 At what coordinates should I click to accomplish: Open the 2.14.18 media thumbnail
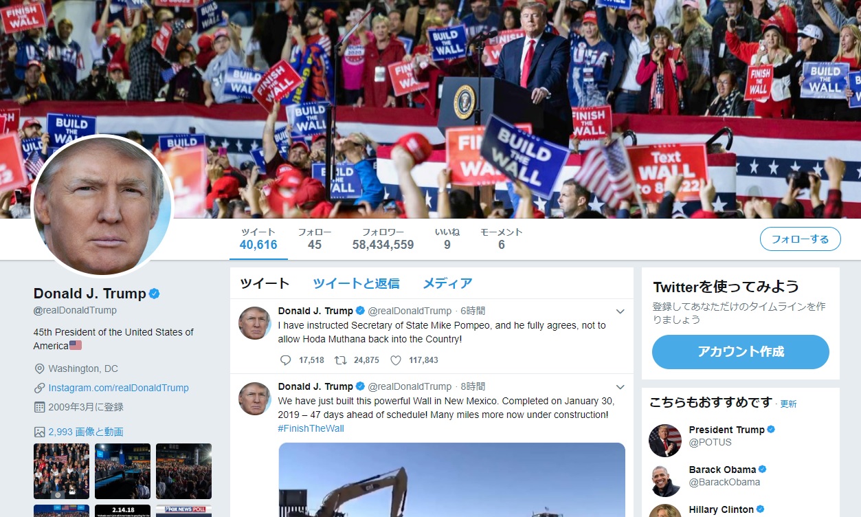tap(122, 511)
